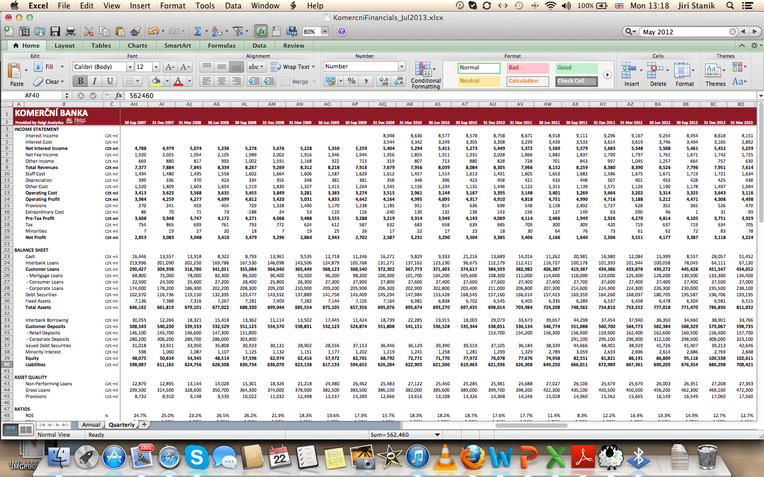Open the Number format dropdown

point(402,66)
